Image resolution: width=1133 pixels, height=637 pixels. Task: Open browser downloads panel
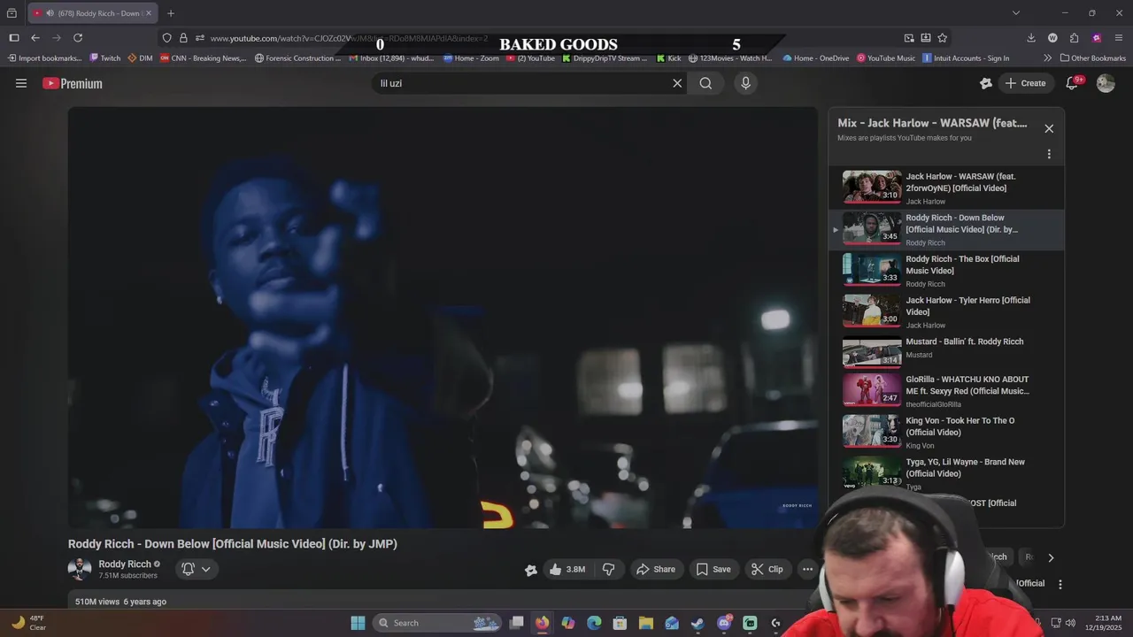pos(1031,38)
